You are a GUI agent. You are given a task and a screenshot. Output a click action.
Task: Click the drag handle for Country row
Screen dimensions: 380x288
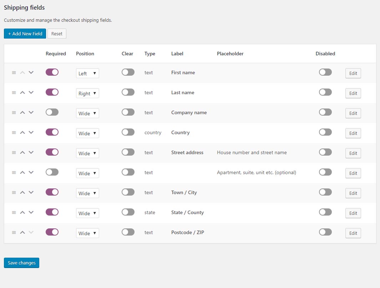(x=14, y=132)
